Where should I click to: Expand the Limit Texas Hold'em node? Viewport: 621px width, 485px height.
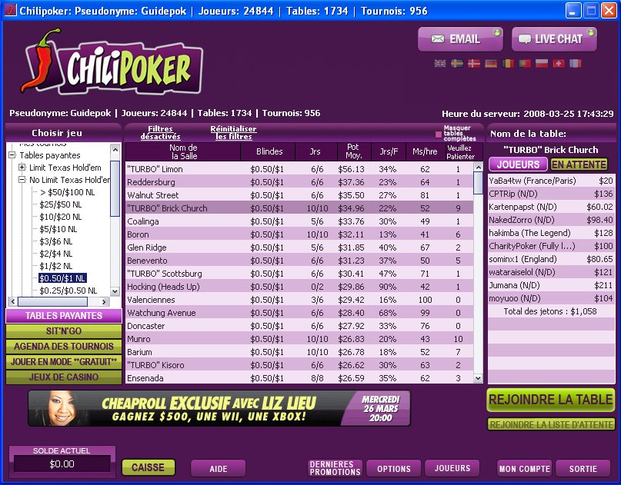[x=22, y=168]
